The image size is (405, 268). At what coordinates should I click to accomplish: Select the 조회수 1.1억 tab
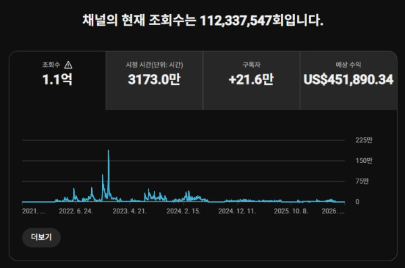click(57, 80)
